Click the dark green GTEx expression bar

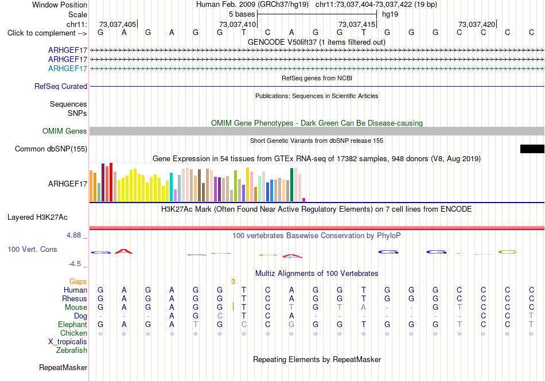pyautogui.click(x=291, y=185)
